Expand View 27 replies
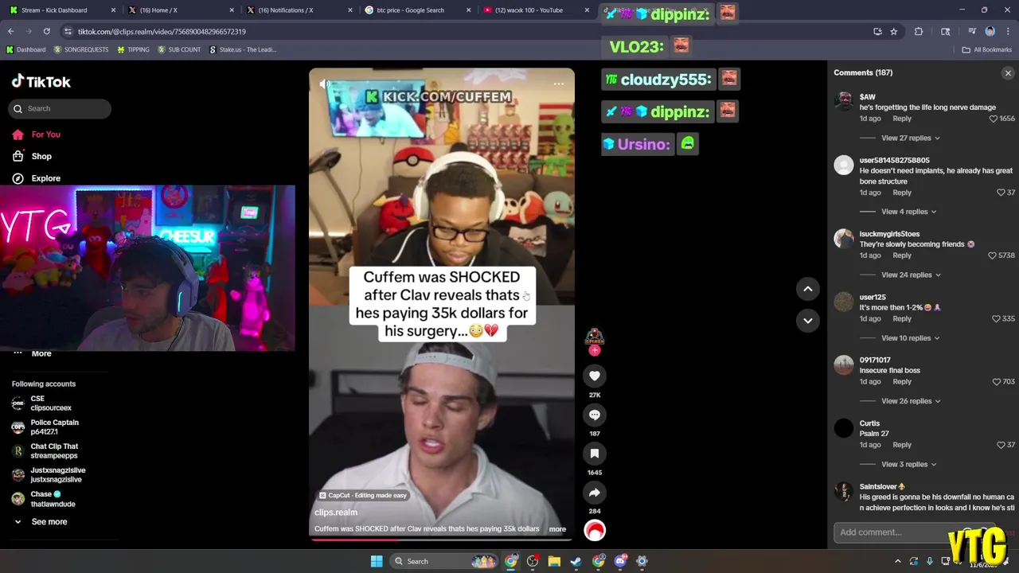The width and height of the screenshot is (1019, 573). point(910,138)
